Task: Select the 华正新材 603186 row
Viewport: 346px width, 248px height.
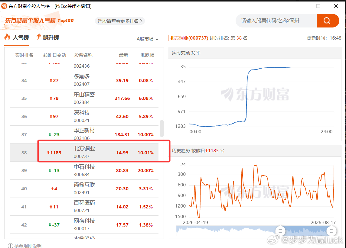Action: [84, 134]
